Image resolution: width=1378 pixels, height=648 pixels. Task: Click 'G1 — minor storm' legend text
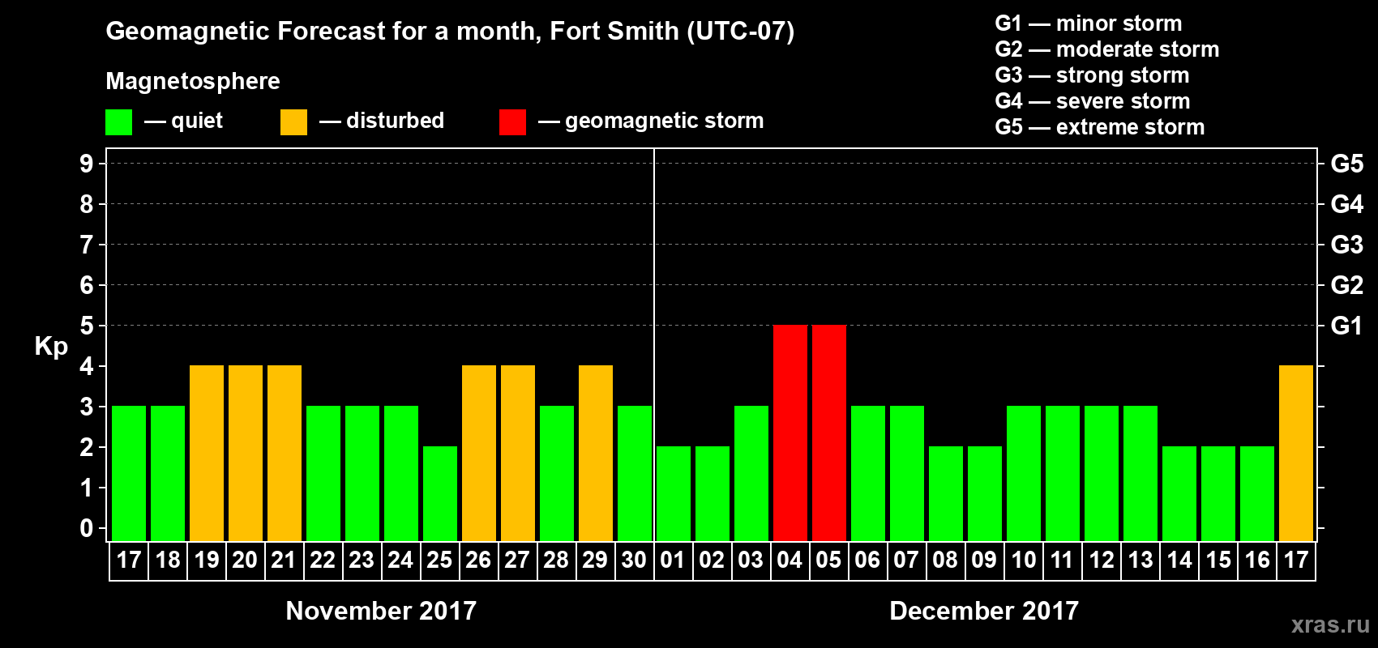pos(1089,23)
